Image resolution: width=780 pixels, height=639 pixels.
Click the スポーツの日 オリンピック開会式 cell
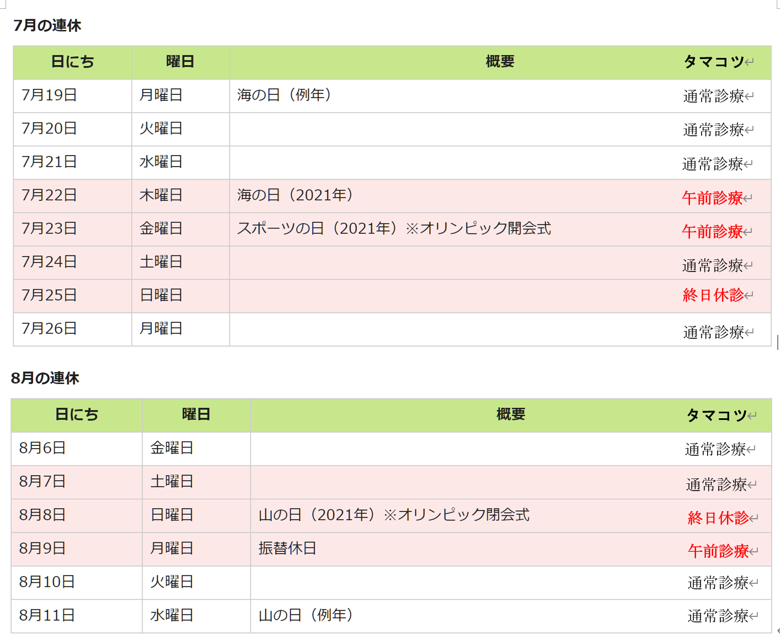coord(394,228)
